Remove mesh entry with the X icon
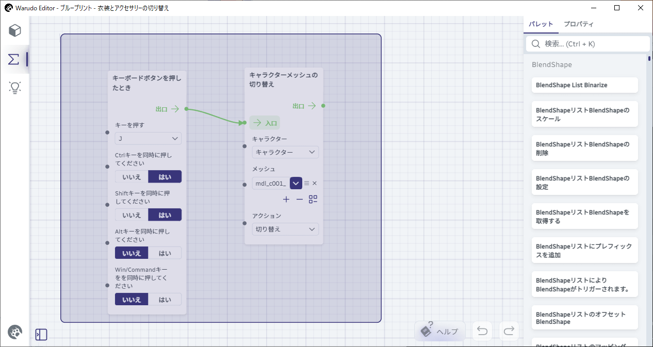 315,183
